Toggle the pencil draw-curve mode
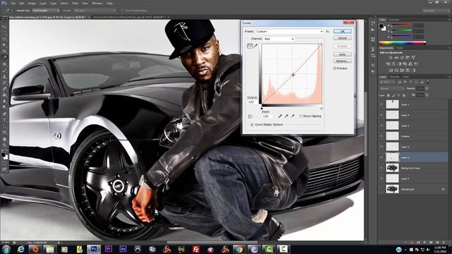 [256, 46]
